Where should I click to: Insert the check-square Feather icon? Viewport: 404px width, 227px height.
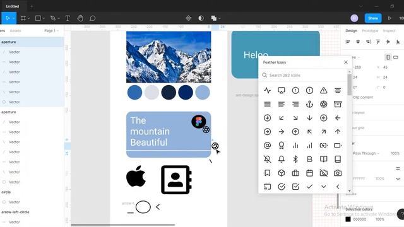point(295,187)
